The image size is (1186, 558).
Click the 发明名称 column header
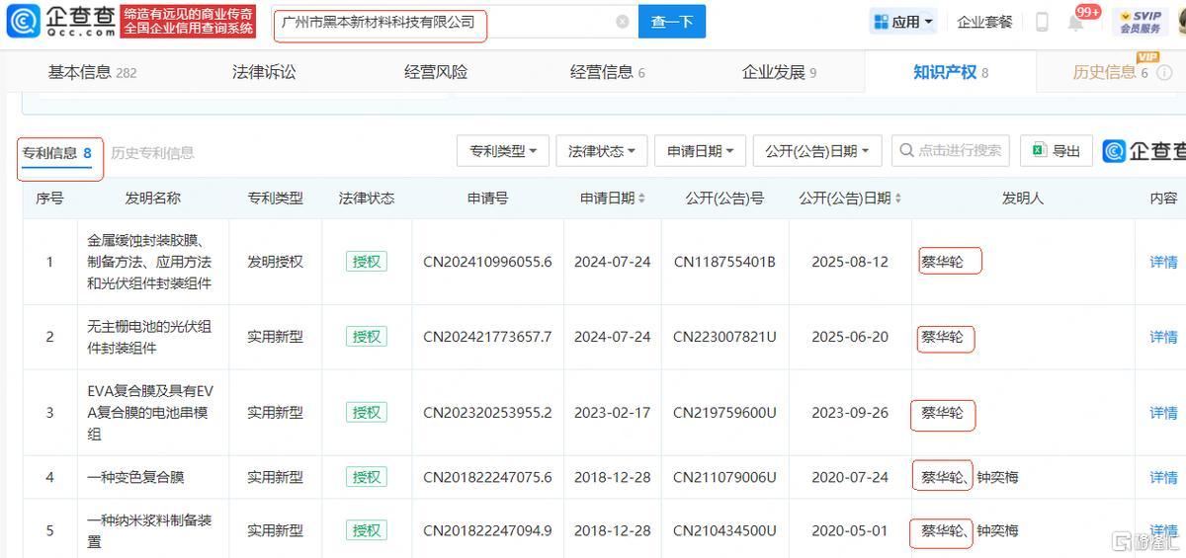click(153, 199)
